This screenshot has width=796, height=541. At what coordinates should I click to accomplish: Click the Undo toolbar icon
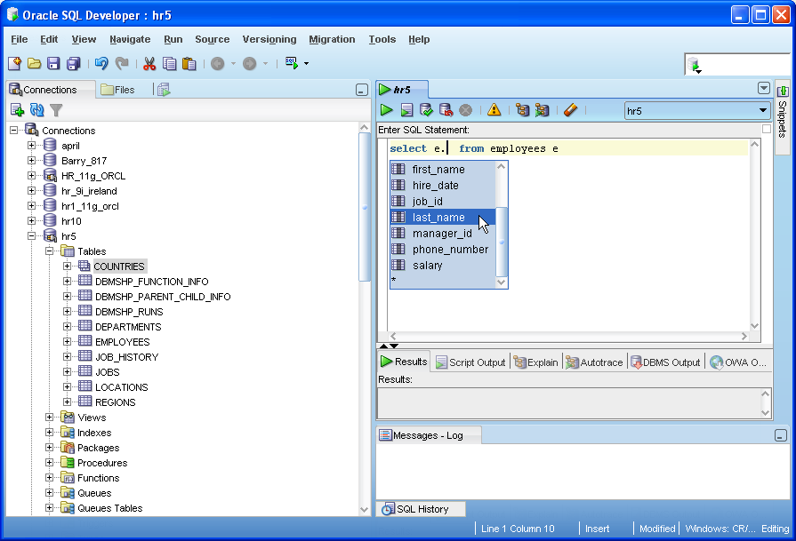coord(101,63)
